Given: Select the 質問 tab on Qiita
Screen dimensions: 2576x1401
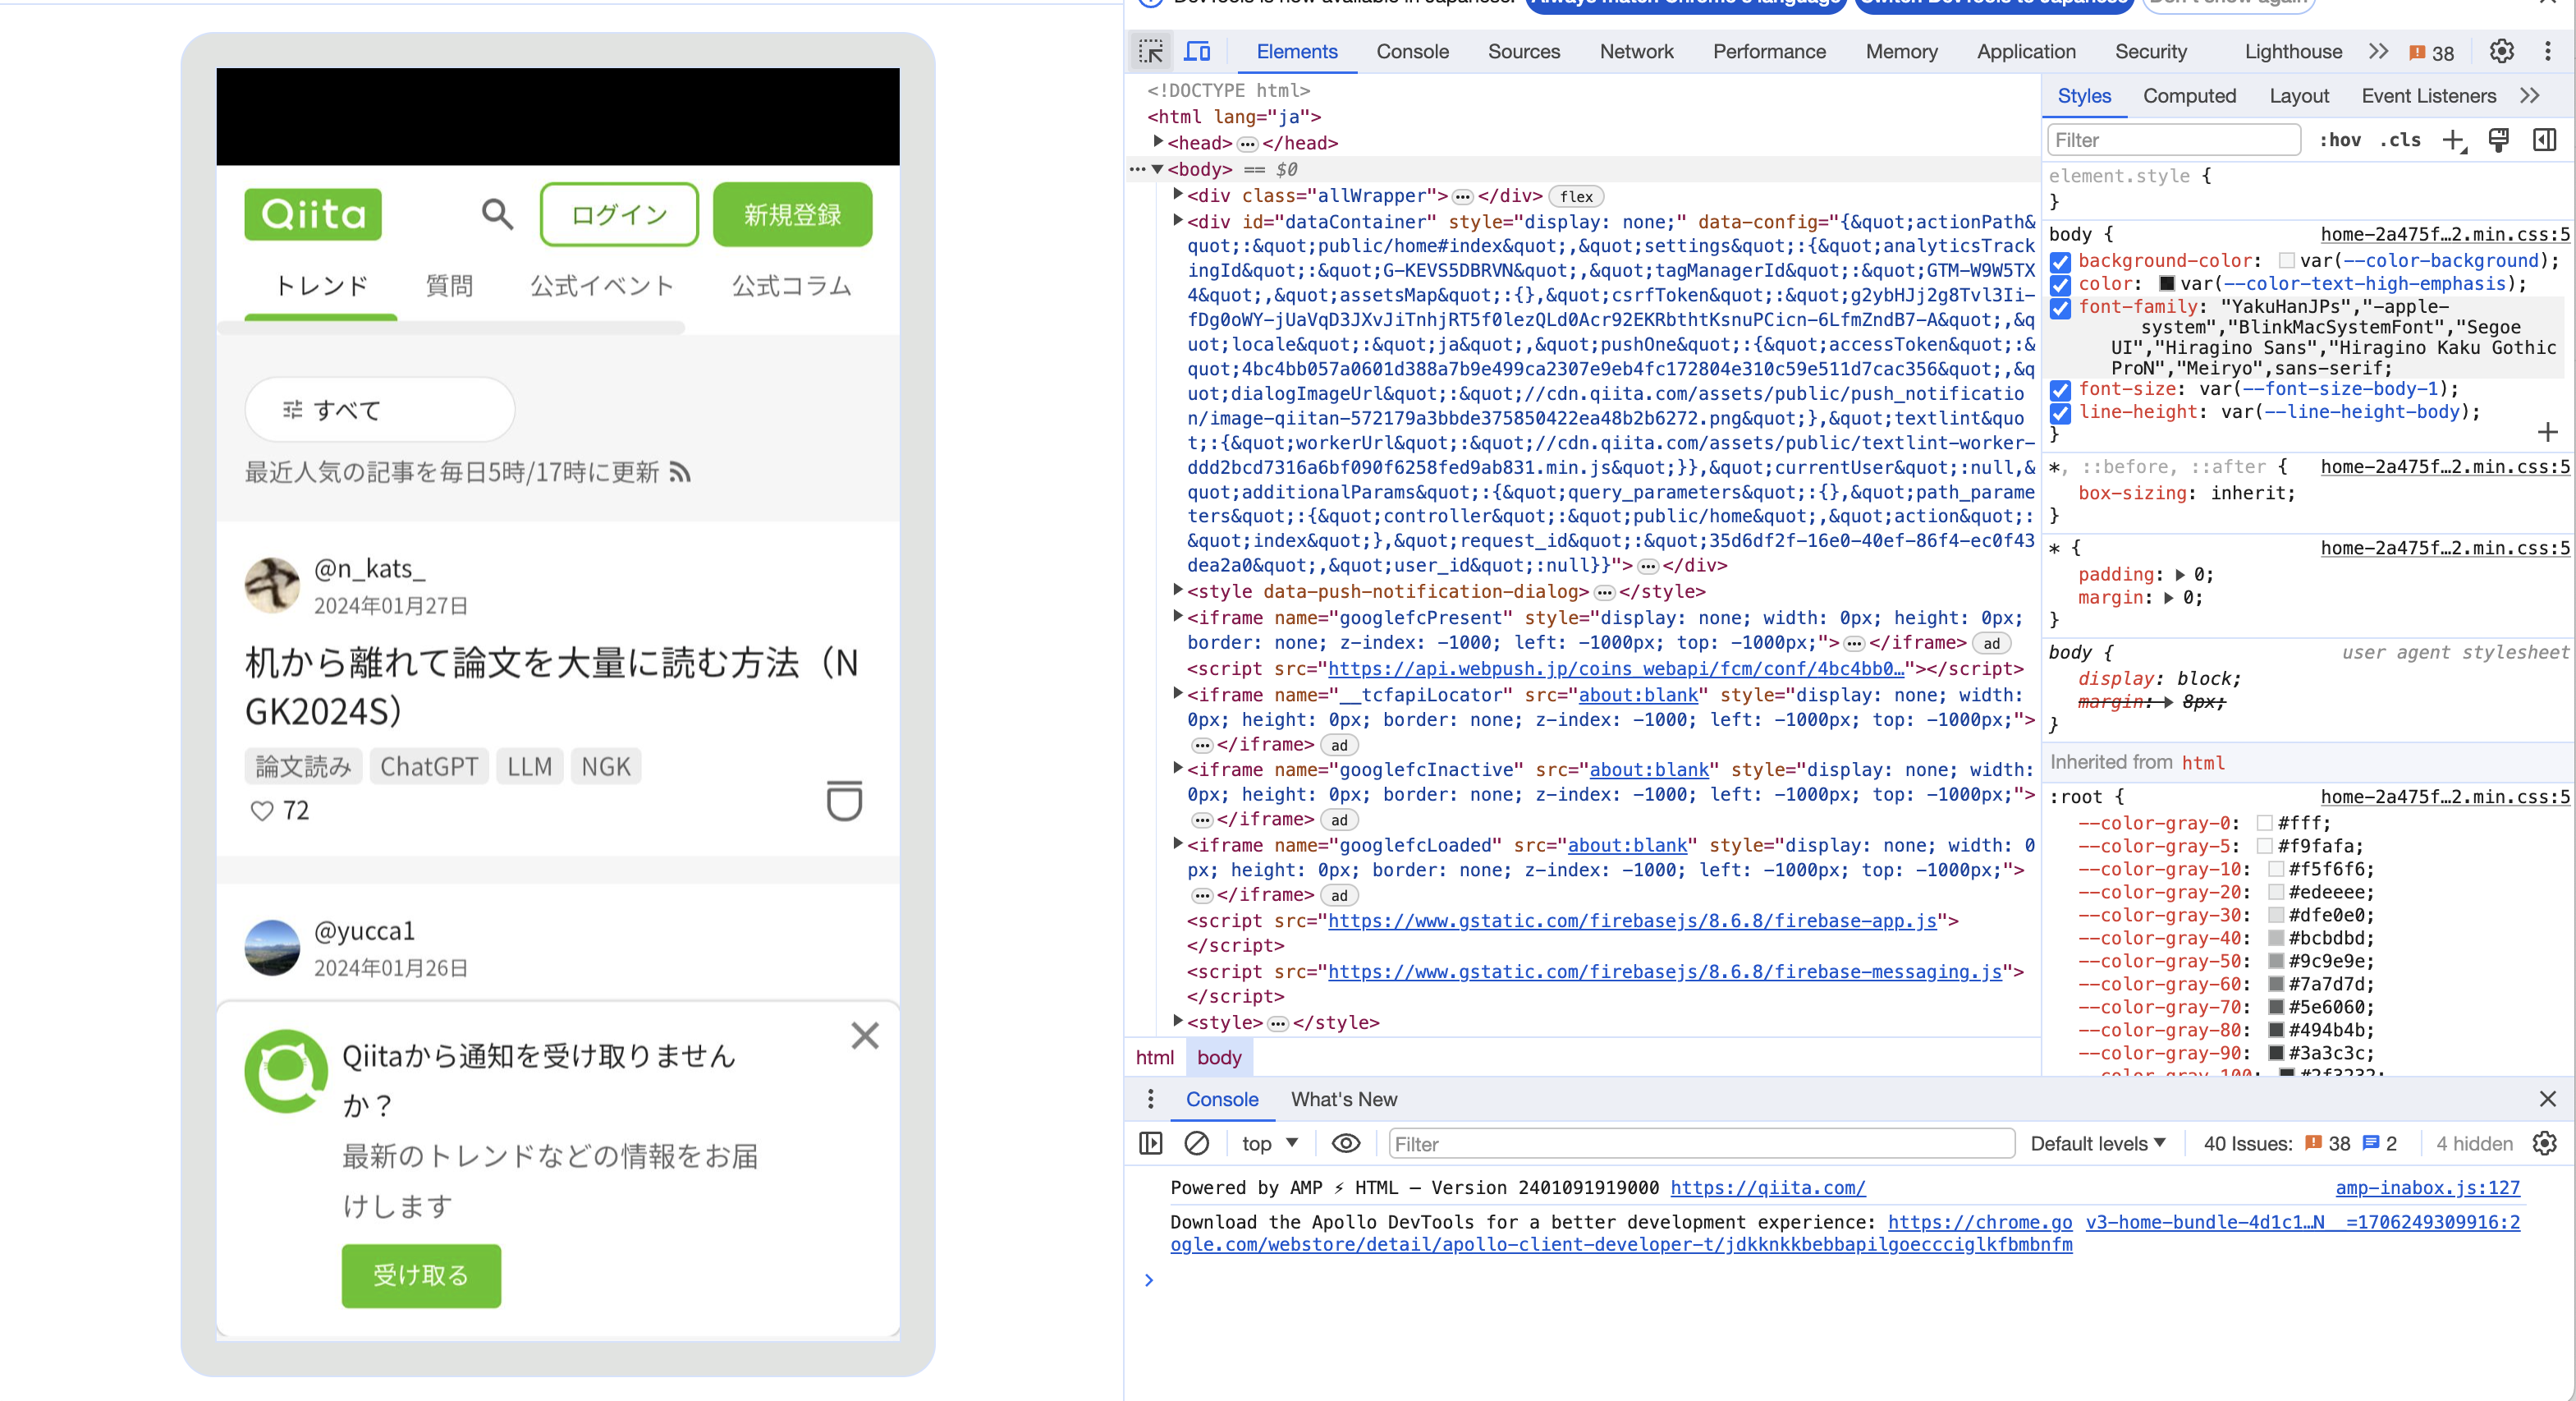Looking at the screenshot, I should tap(449, 287).
